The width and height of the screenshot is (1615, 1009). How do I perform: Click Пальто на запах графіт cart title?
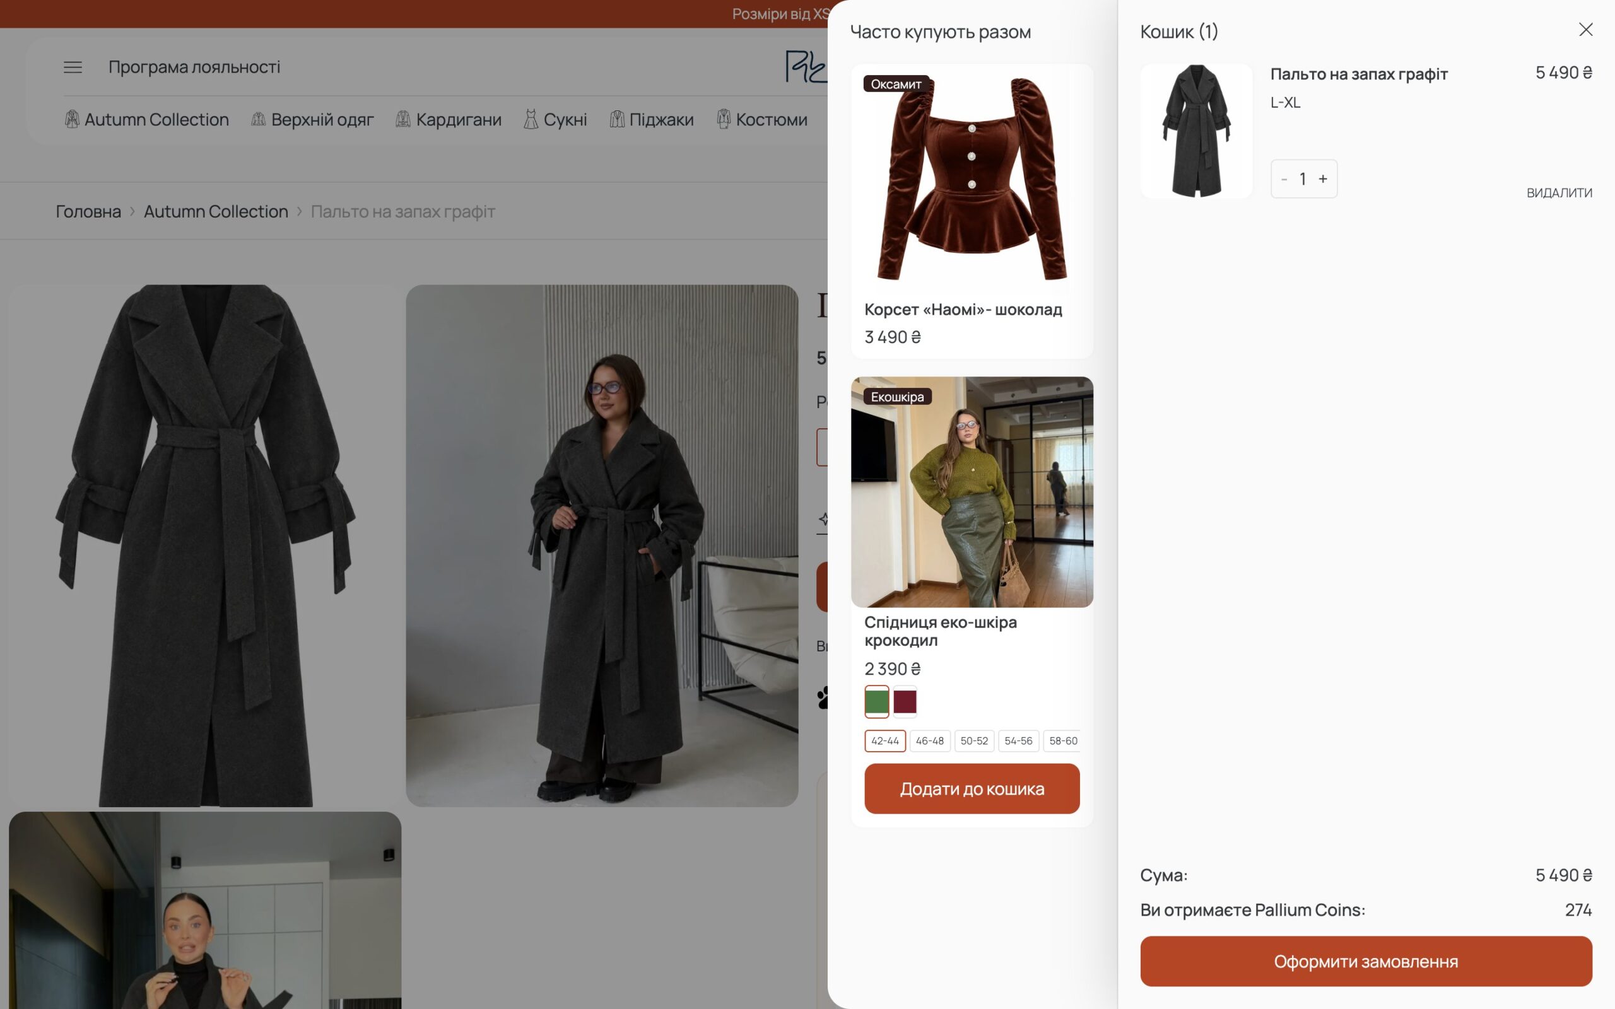[1359, 74]
